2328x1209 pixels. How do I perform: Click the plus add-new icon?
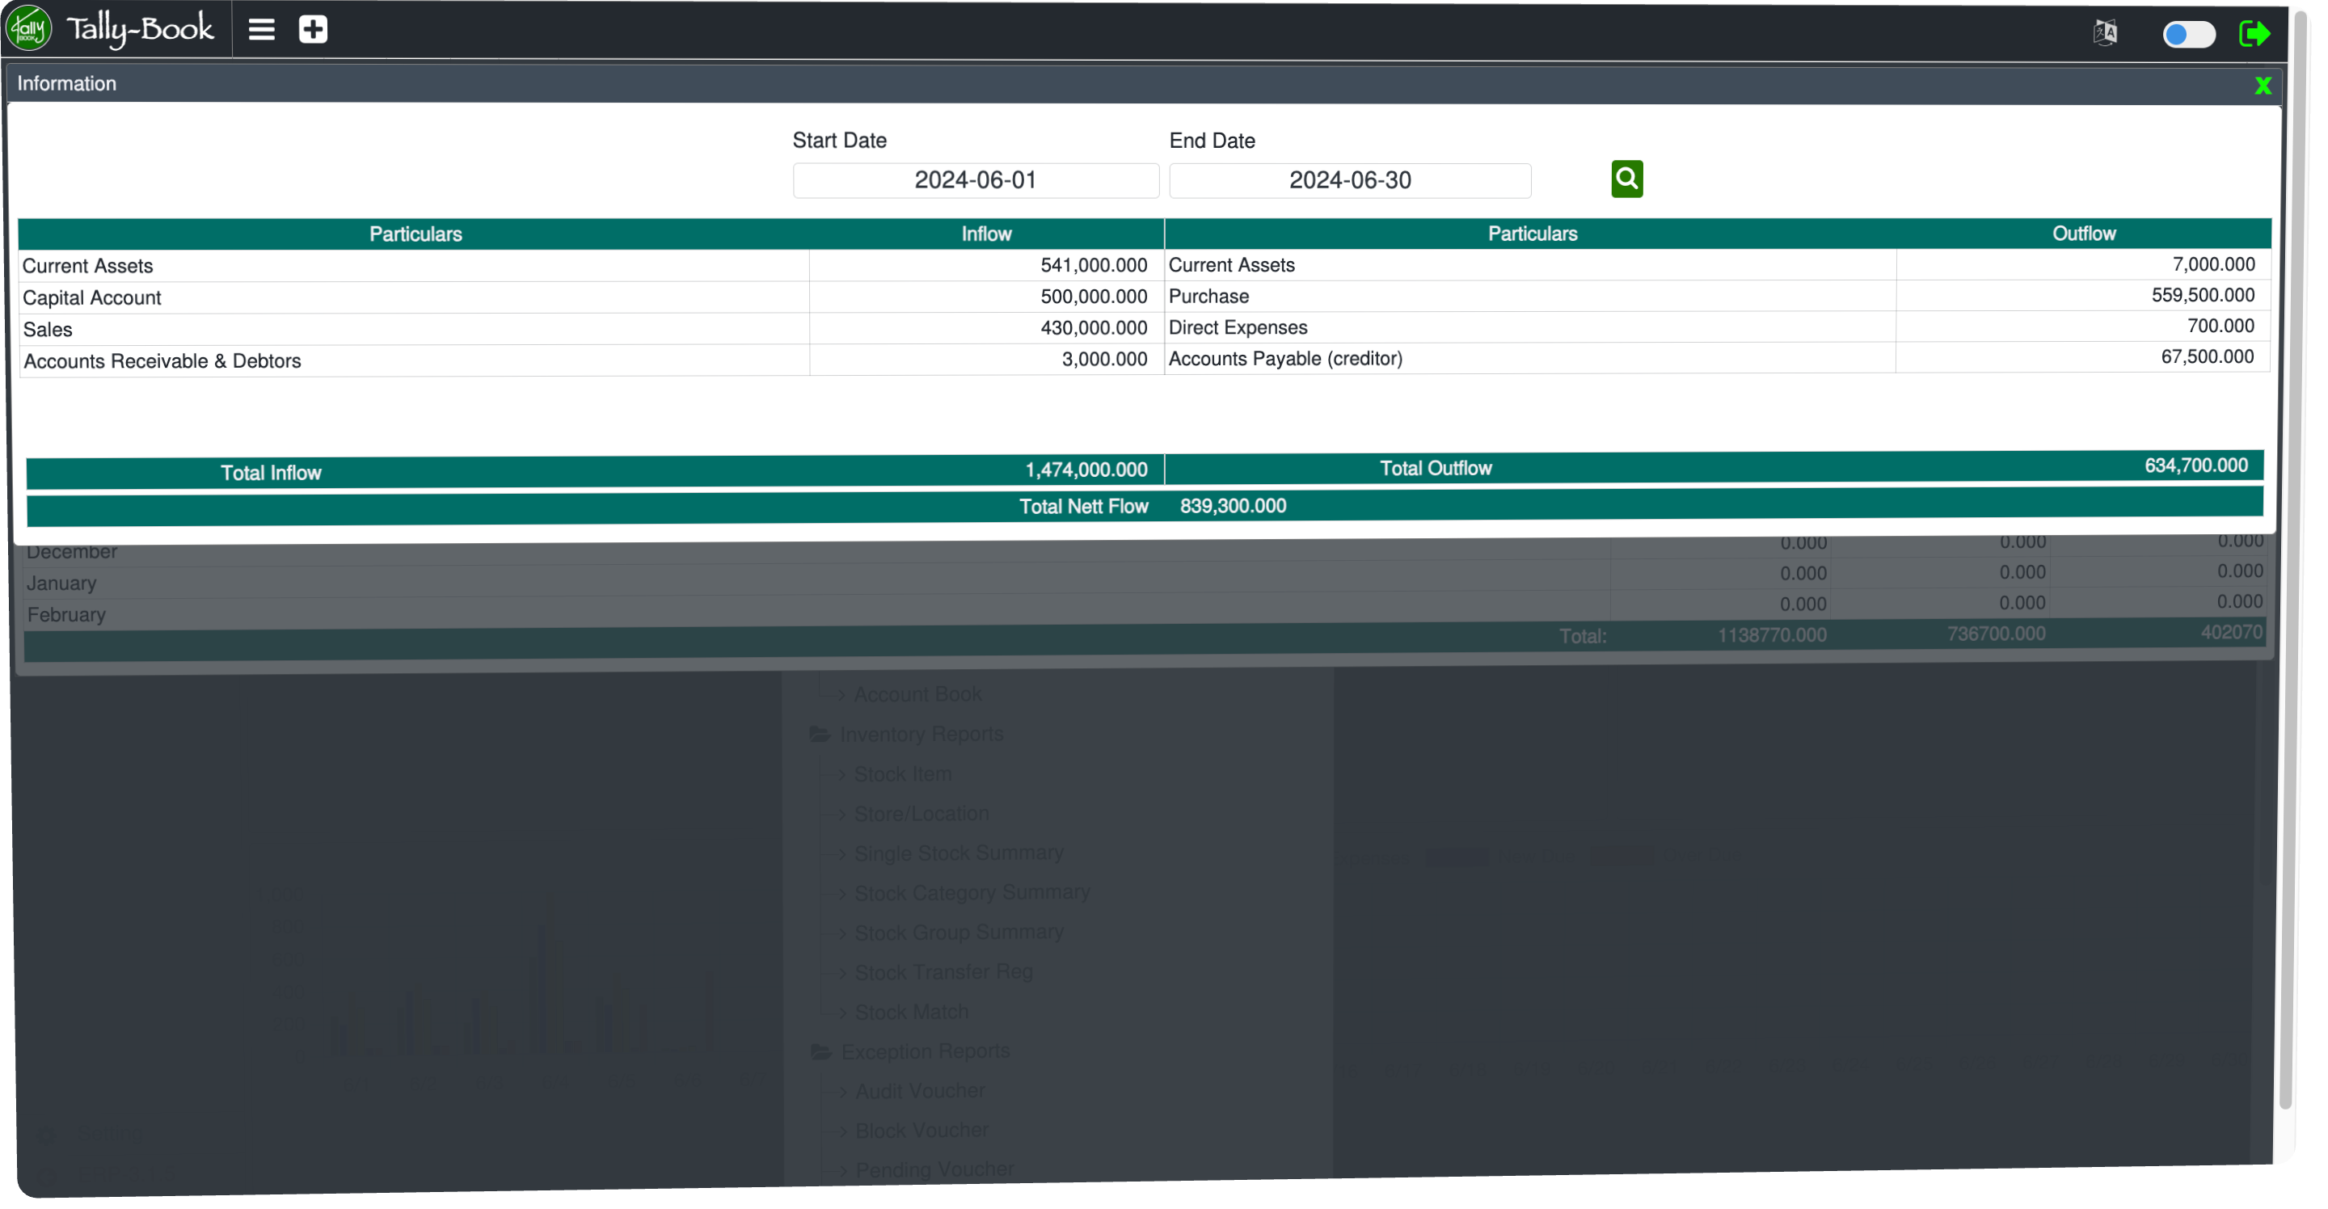coord(313,30)
